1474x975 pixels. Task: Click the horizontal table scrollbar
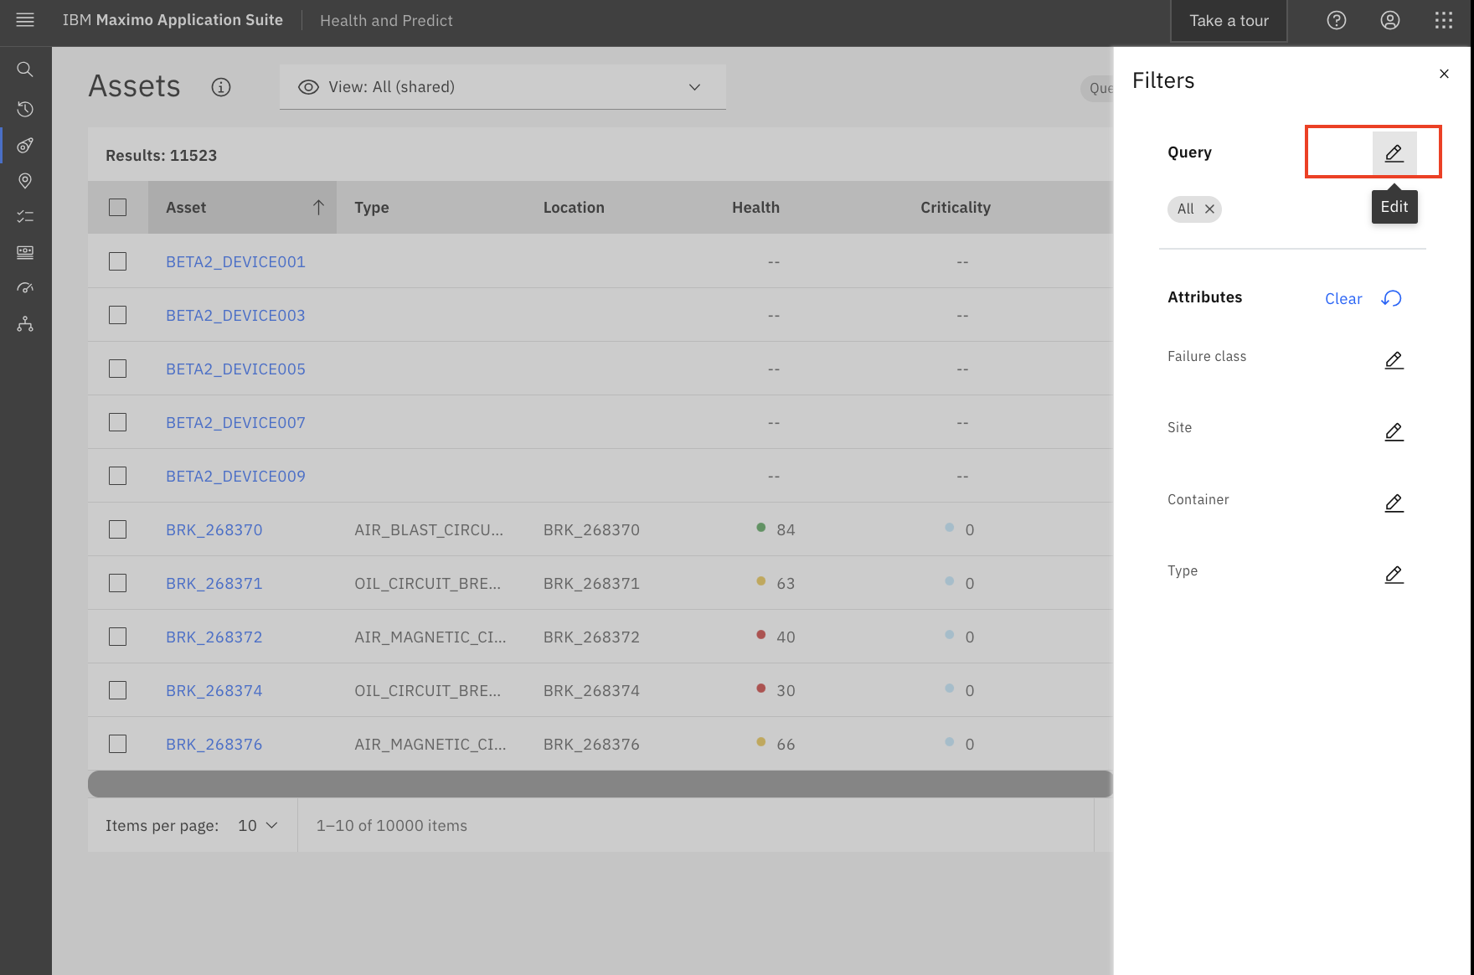(x=600, y=784)
